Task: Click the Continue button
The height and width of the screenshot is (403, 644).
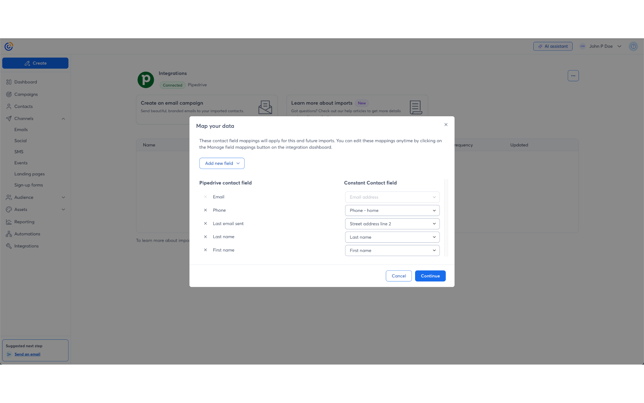Action: (x=430, y=276)
